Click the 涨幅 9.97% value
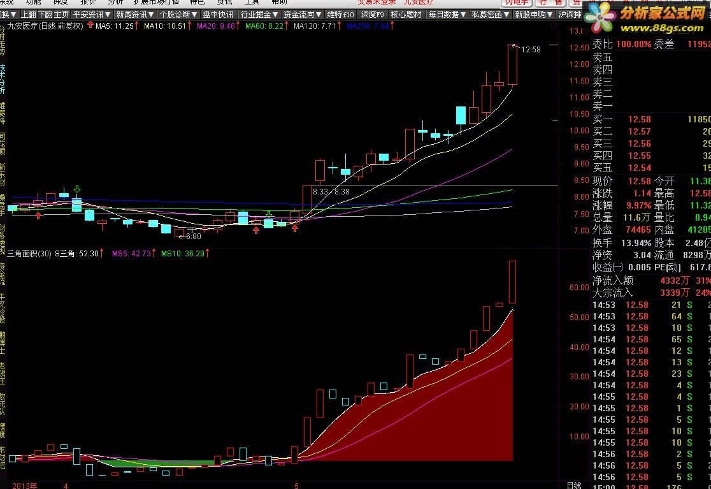This screenshot has width=711, height=489. click(x=638, y=205)
